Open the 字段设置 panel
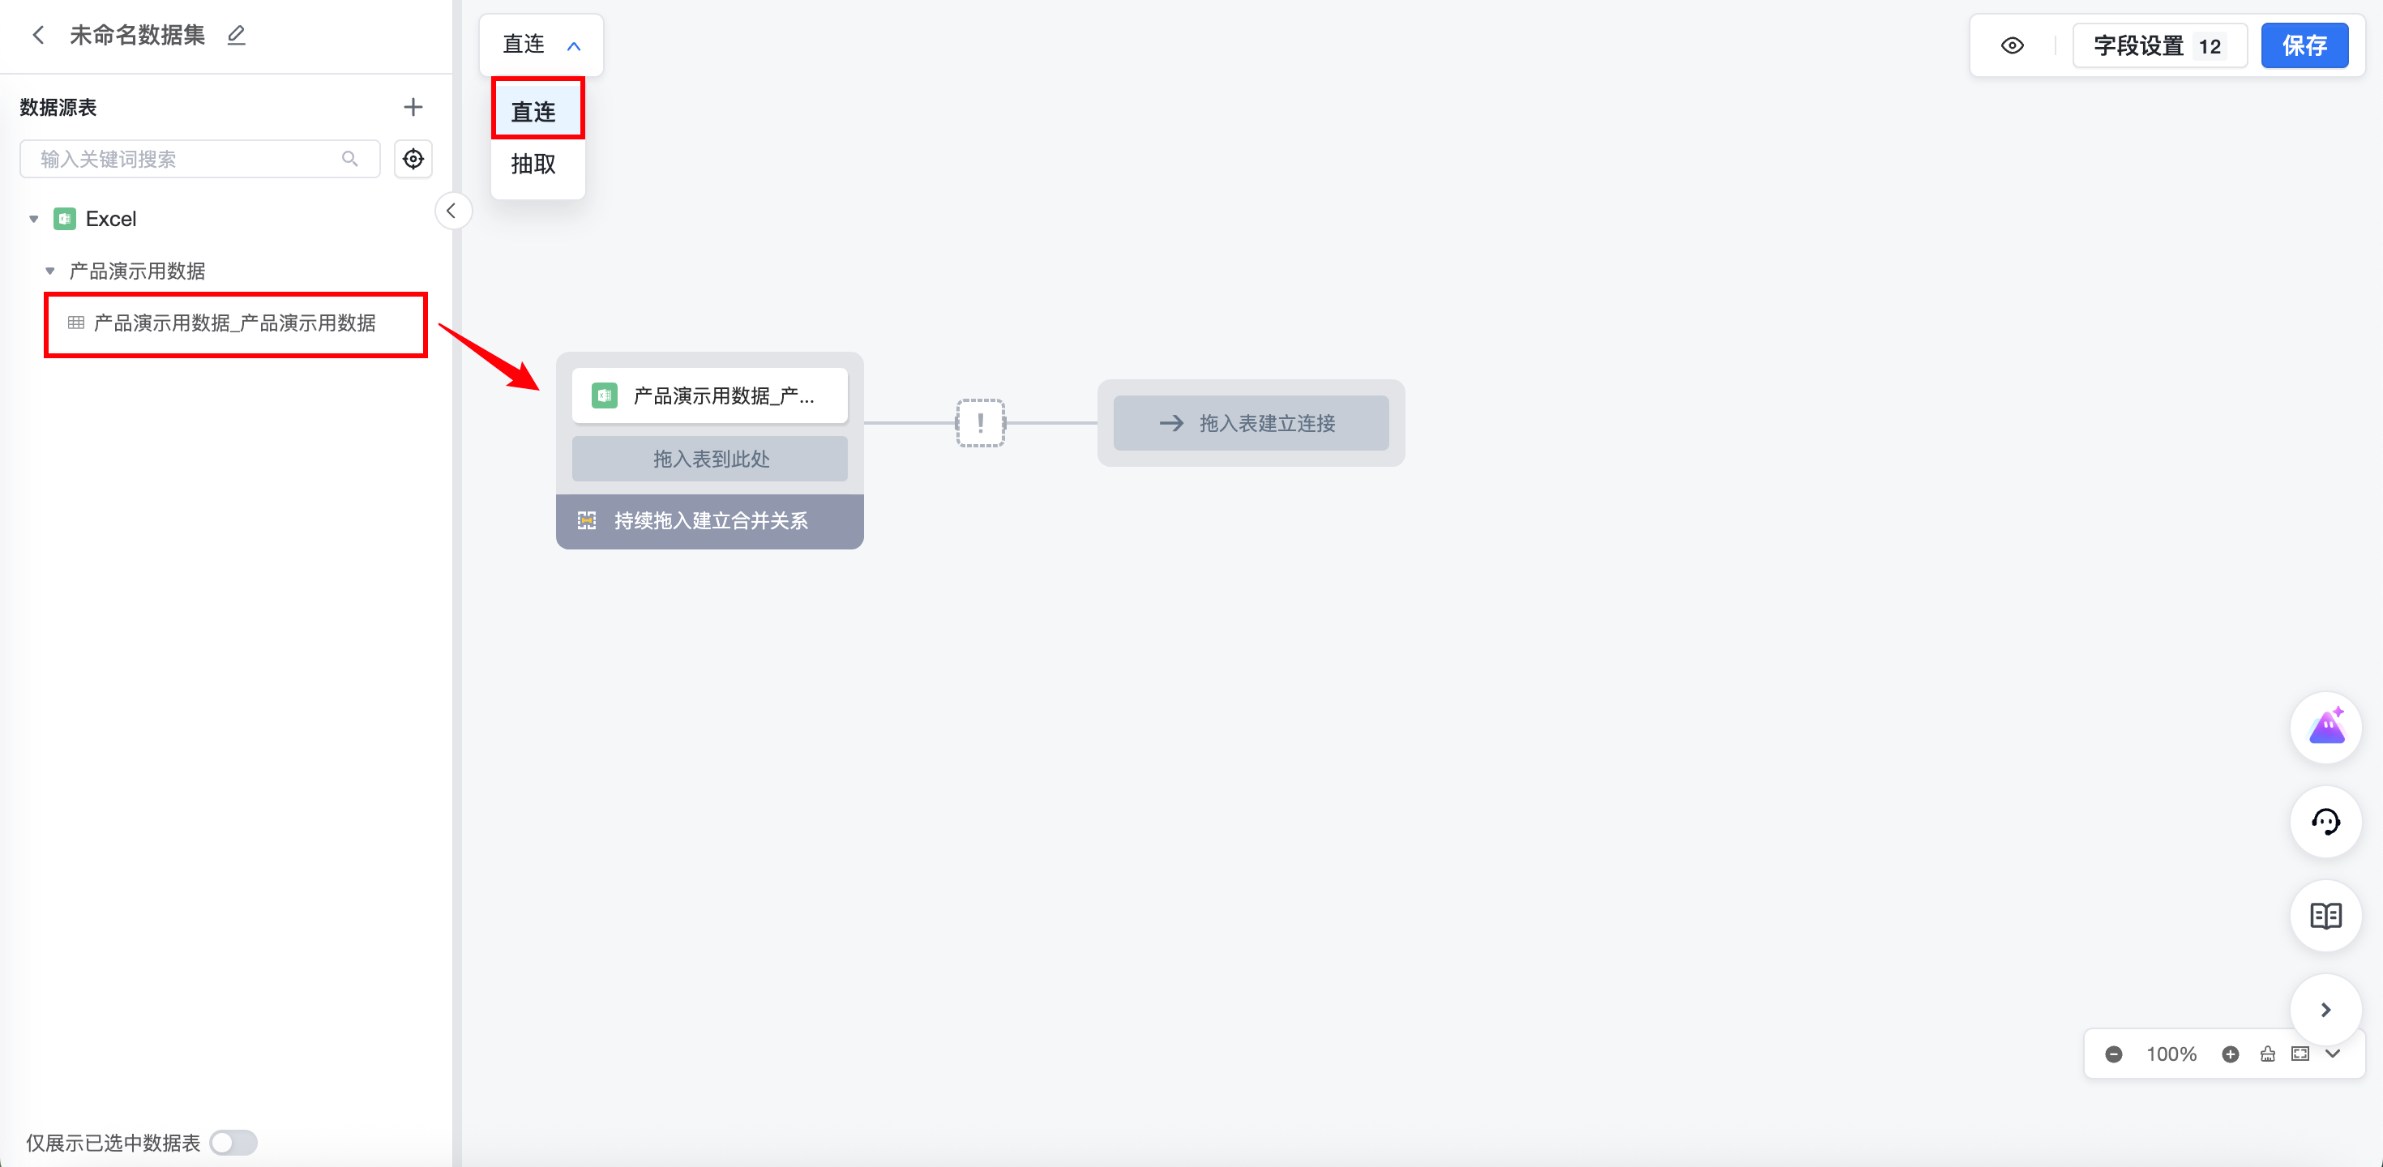 (x=2158, y=45)
